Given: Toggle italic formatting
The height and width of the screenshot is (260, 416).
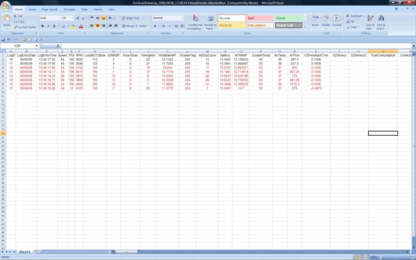Looking at the screenshot, I should (x=48, y=25).
